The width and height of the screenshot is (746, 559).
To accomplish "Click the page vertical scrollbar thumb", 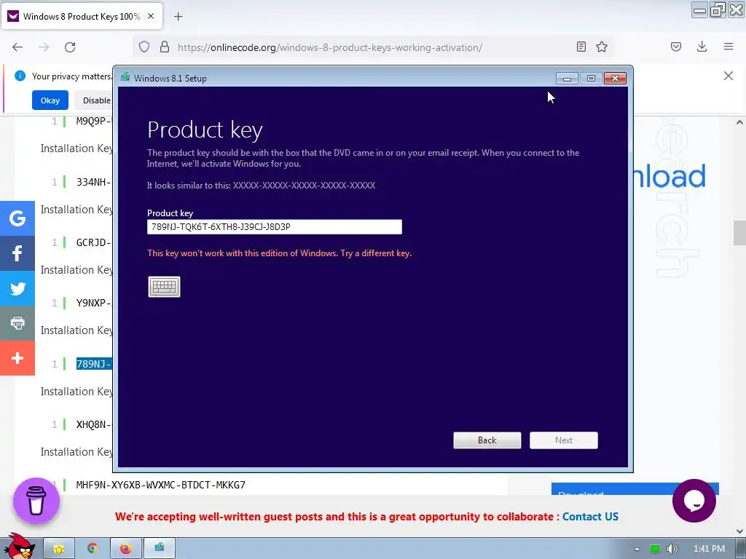I will point(739,233).
